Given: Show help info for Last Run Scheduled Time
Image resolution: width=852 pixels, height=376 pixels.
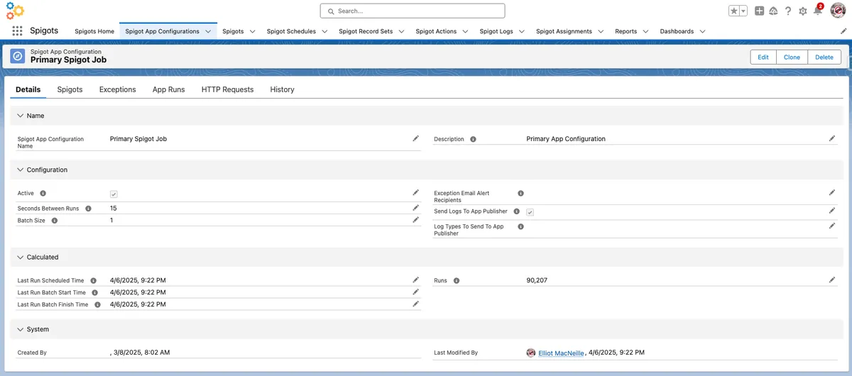Looking at the screenshot, I should [x=93, y=281].
